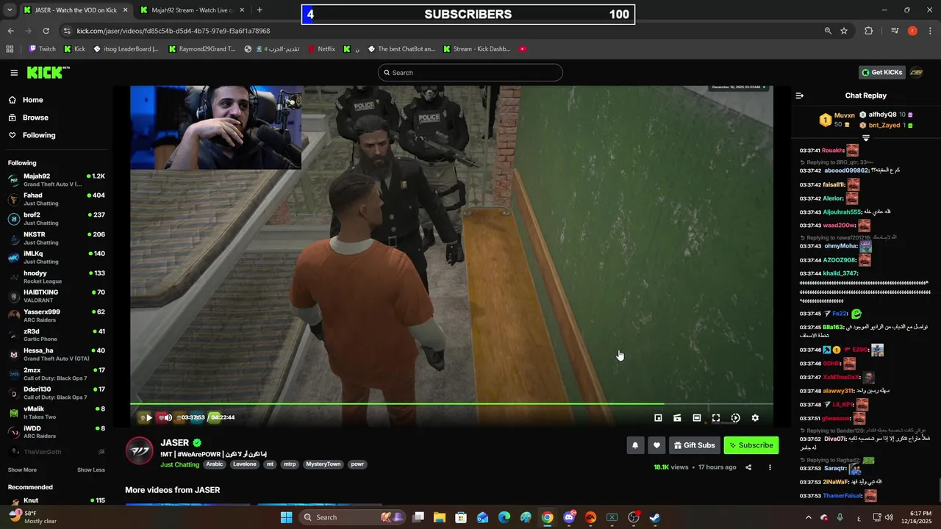Open HAIBTKING VALORANT stream

[x=56, y=296]
